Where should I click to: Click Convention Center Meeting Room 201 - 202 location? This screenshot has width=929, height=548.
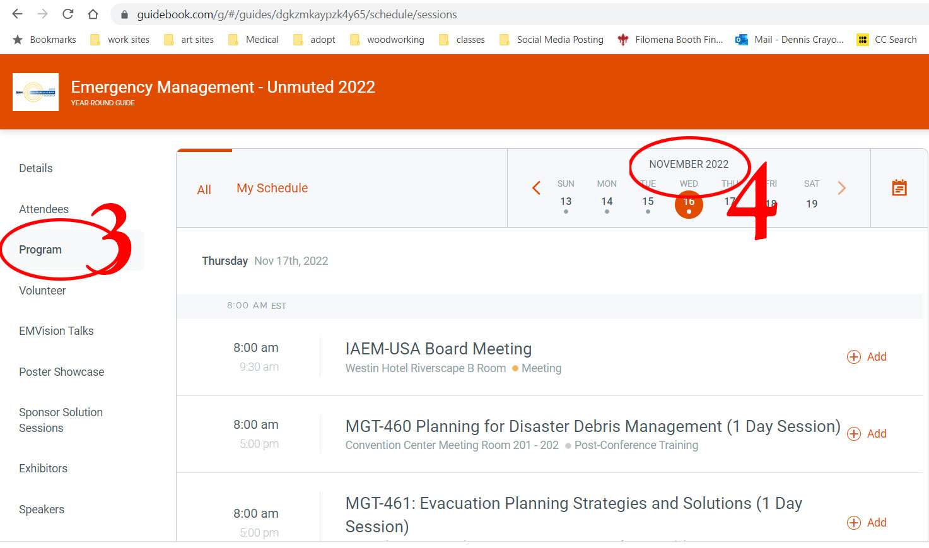coord(452,445)
